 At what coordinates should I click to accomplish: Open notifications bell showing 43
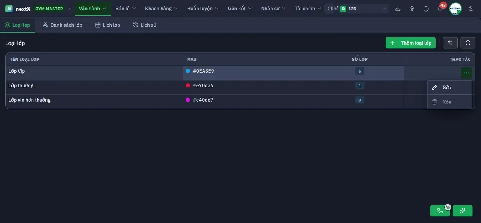[x=440, y=9]
